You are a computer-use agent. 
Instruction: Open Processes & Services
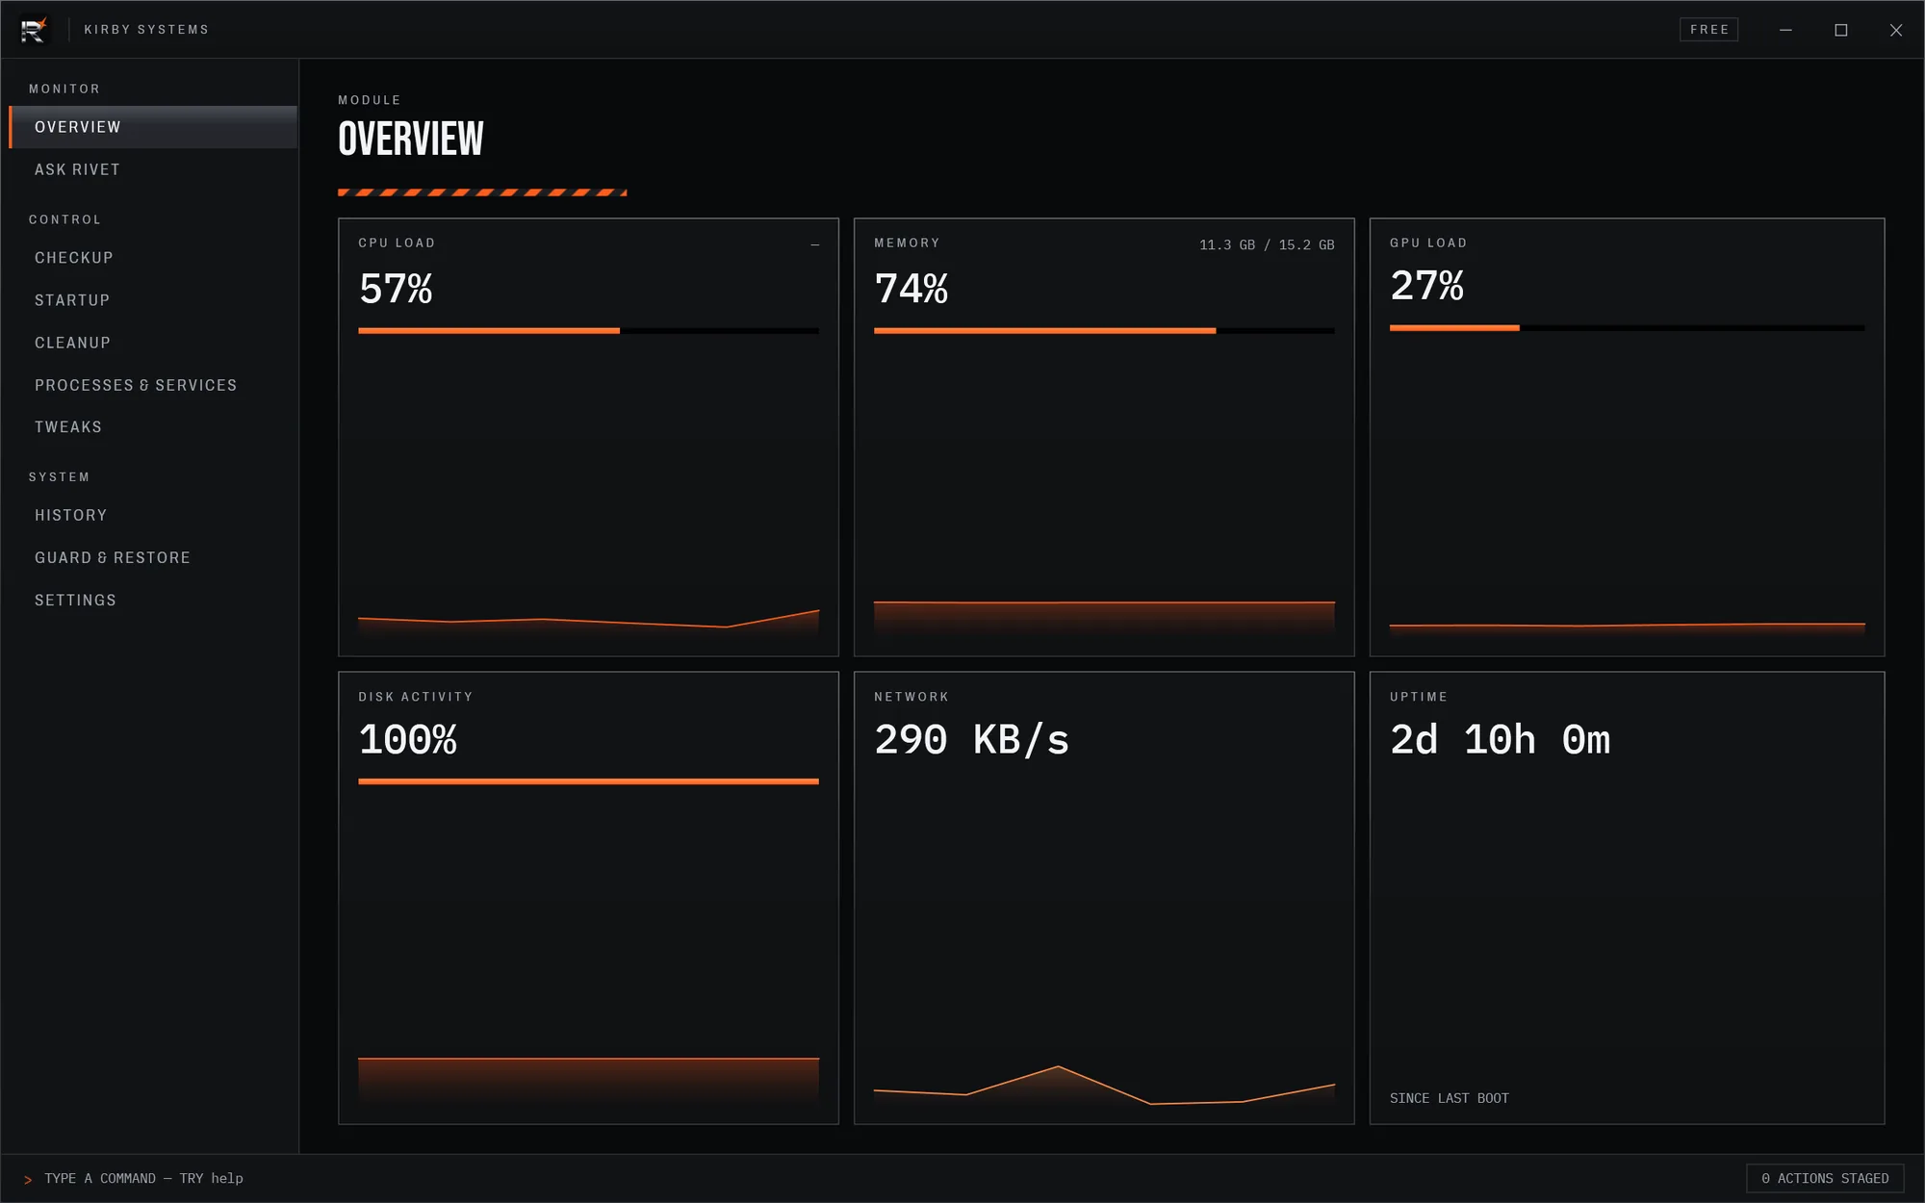153,385
